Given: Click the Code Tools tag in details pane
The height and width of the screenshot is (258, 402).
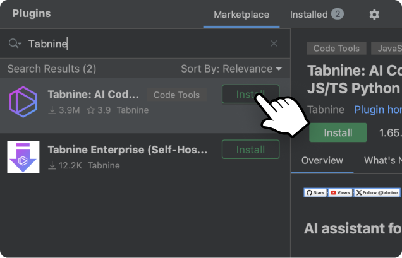Looking at the screenshot, I should (x=336, y=49).
